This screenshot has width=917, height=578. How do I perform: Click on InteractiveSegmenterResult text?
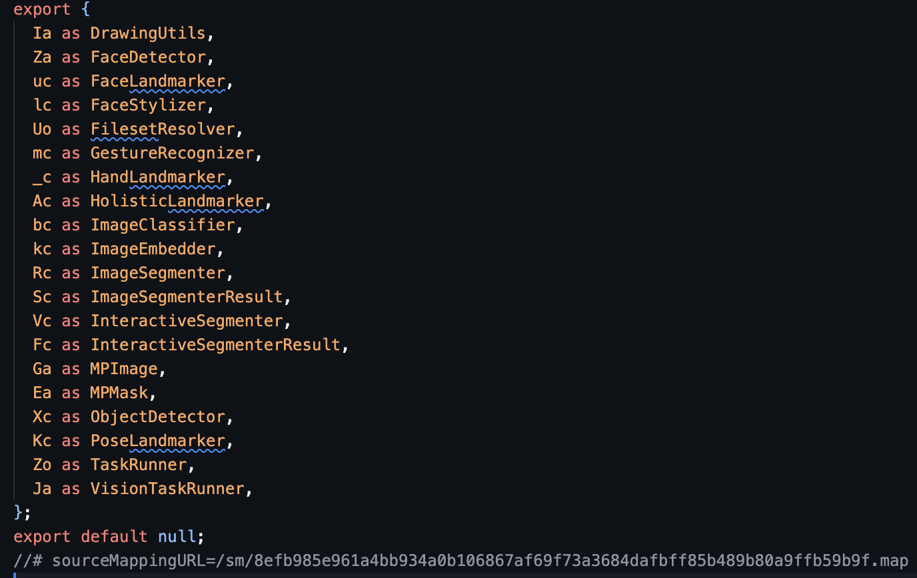[x=215, y=345]
